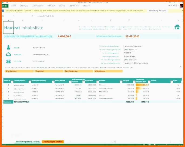185x147 pixels.
Task: Open the FORMELN ribbon tab
Action: click(x=51, y=6)
